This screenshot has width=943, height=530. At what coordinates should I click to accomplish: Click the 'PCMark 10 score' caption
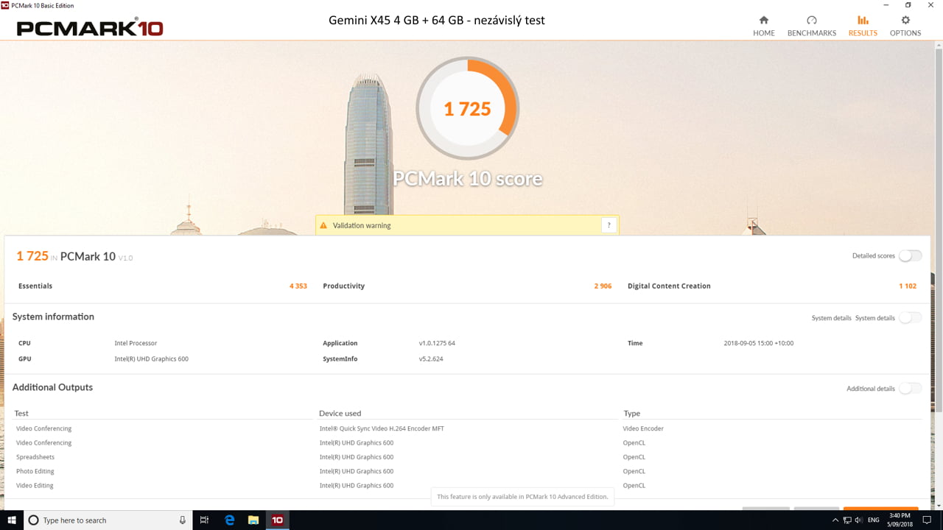468,179
